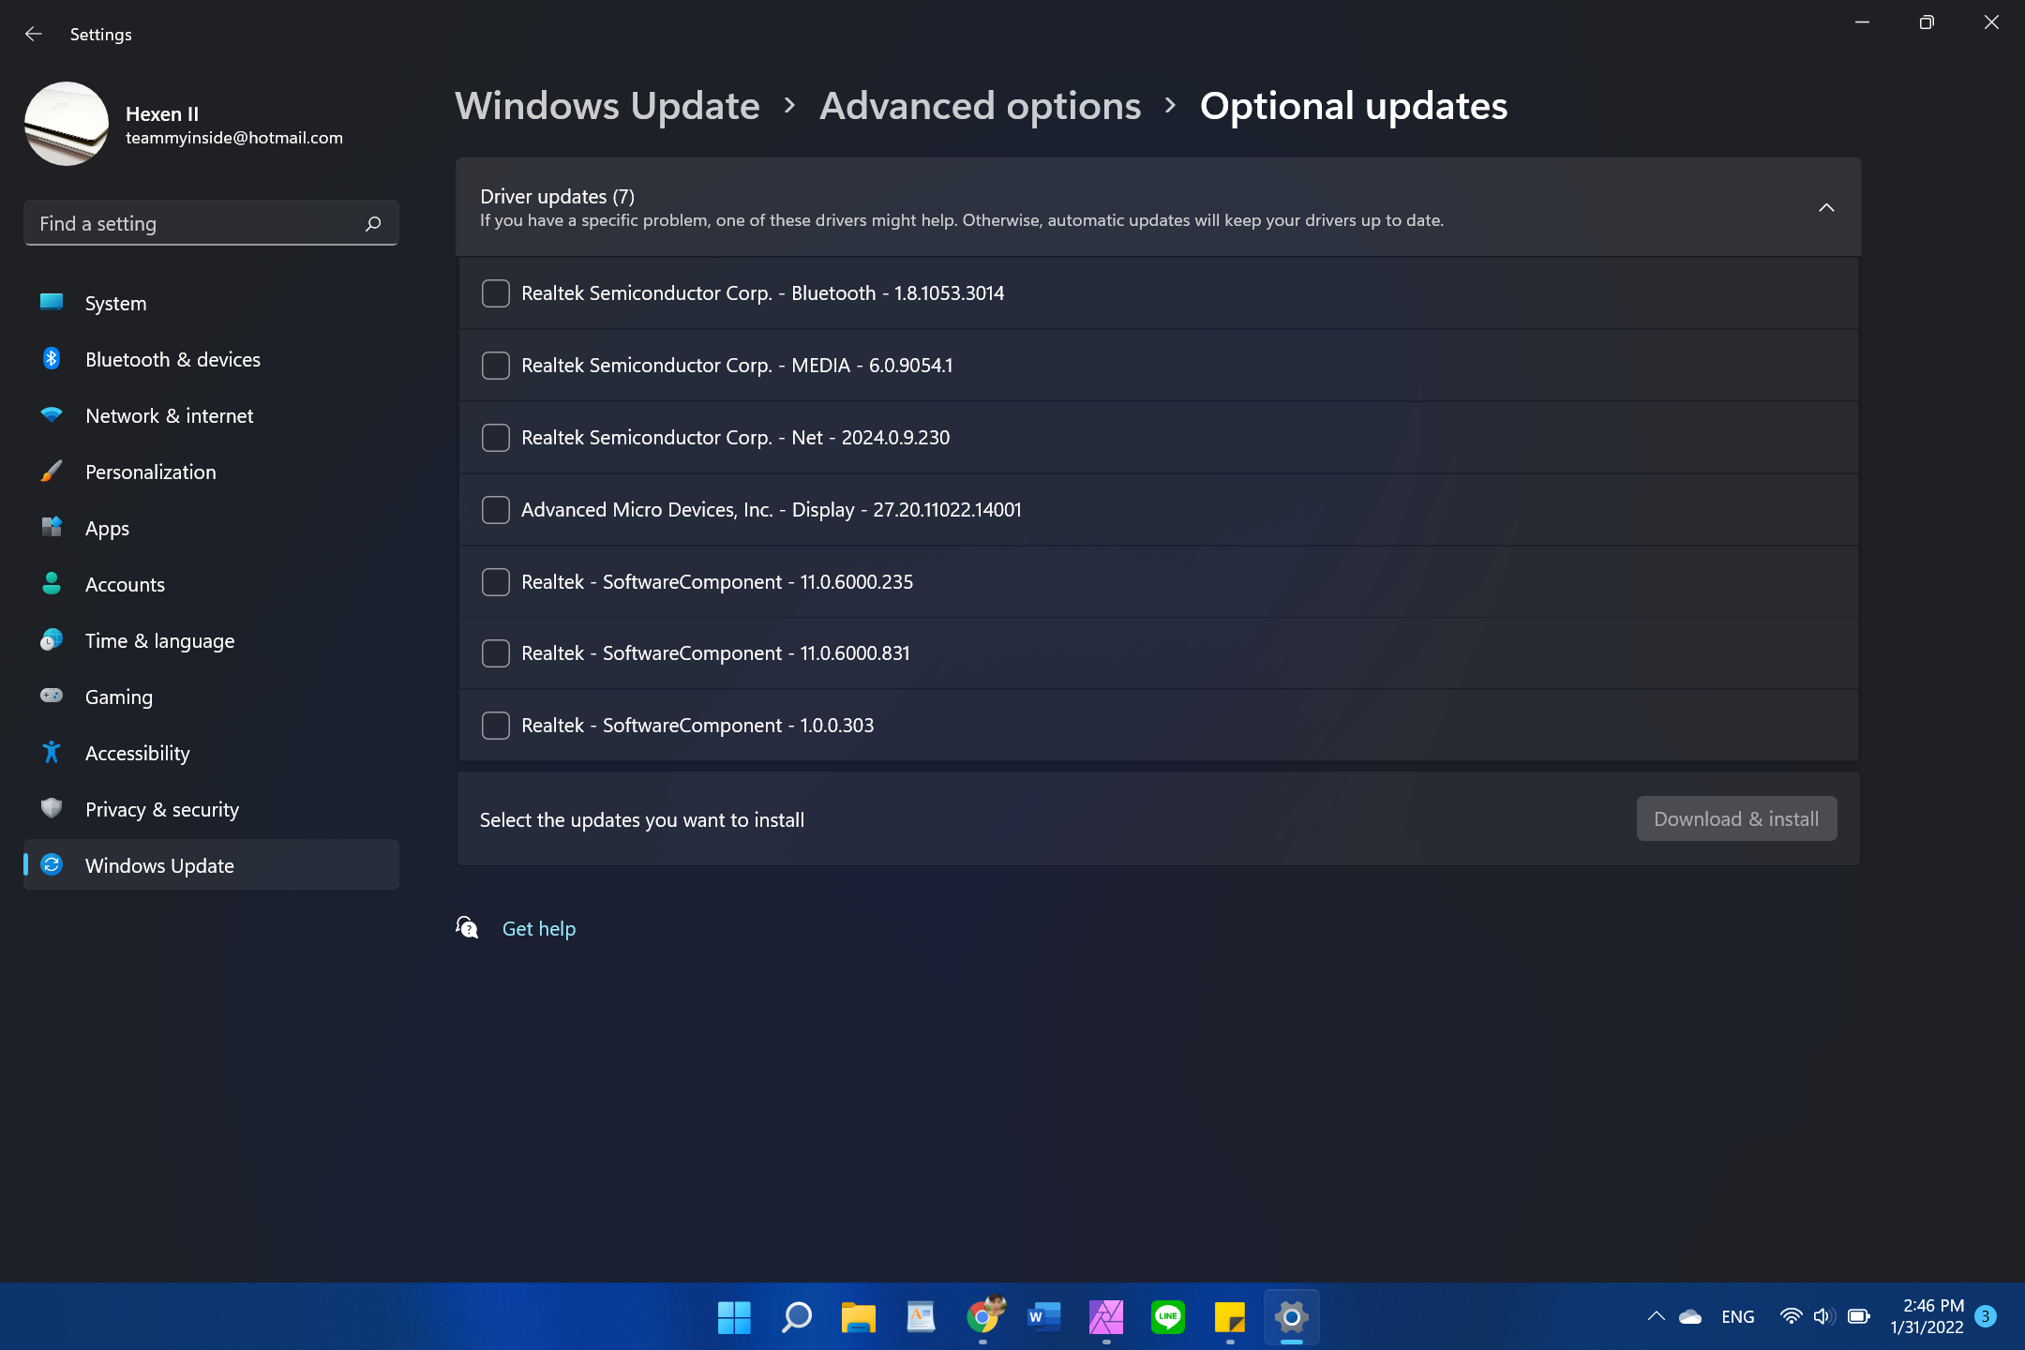Click the Windows Start button

click(x=734, y=1316)
